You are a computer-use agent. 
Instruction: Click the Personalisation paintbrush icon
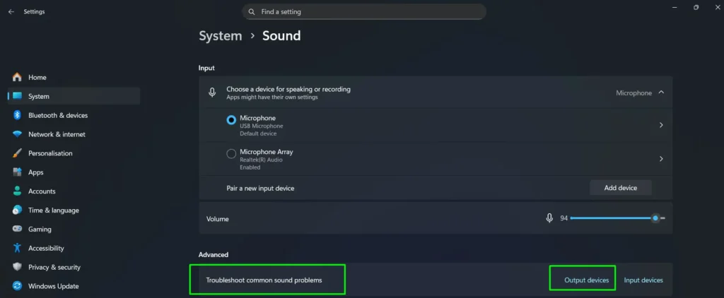pyautogui.click(x=17, y=153)
